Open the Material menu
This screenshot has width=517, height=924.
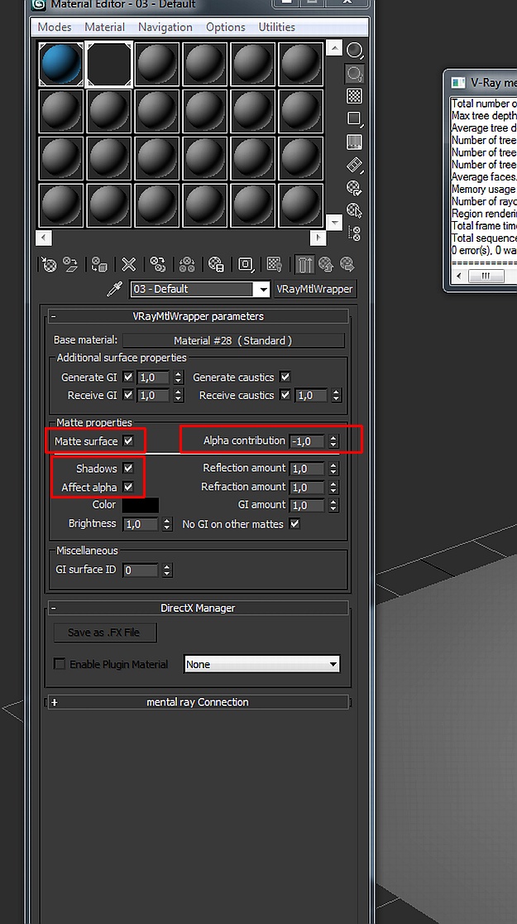point(105,27)
